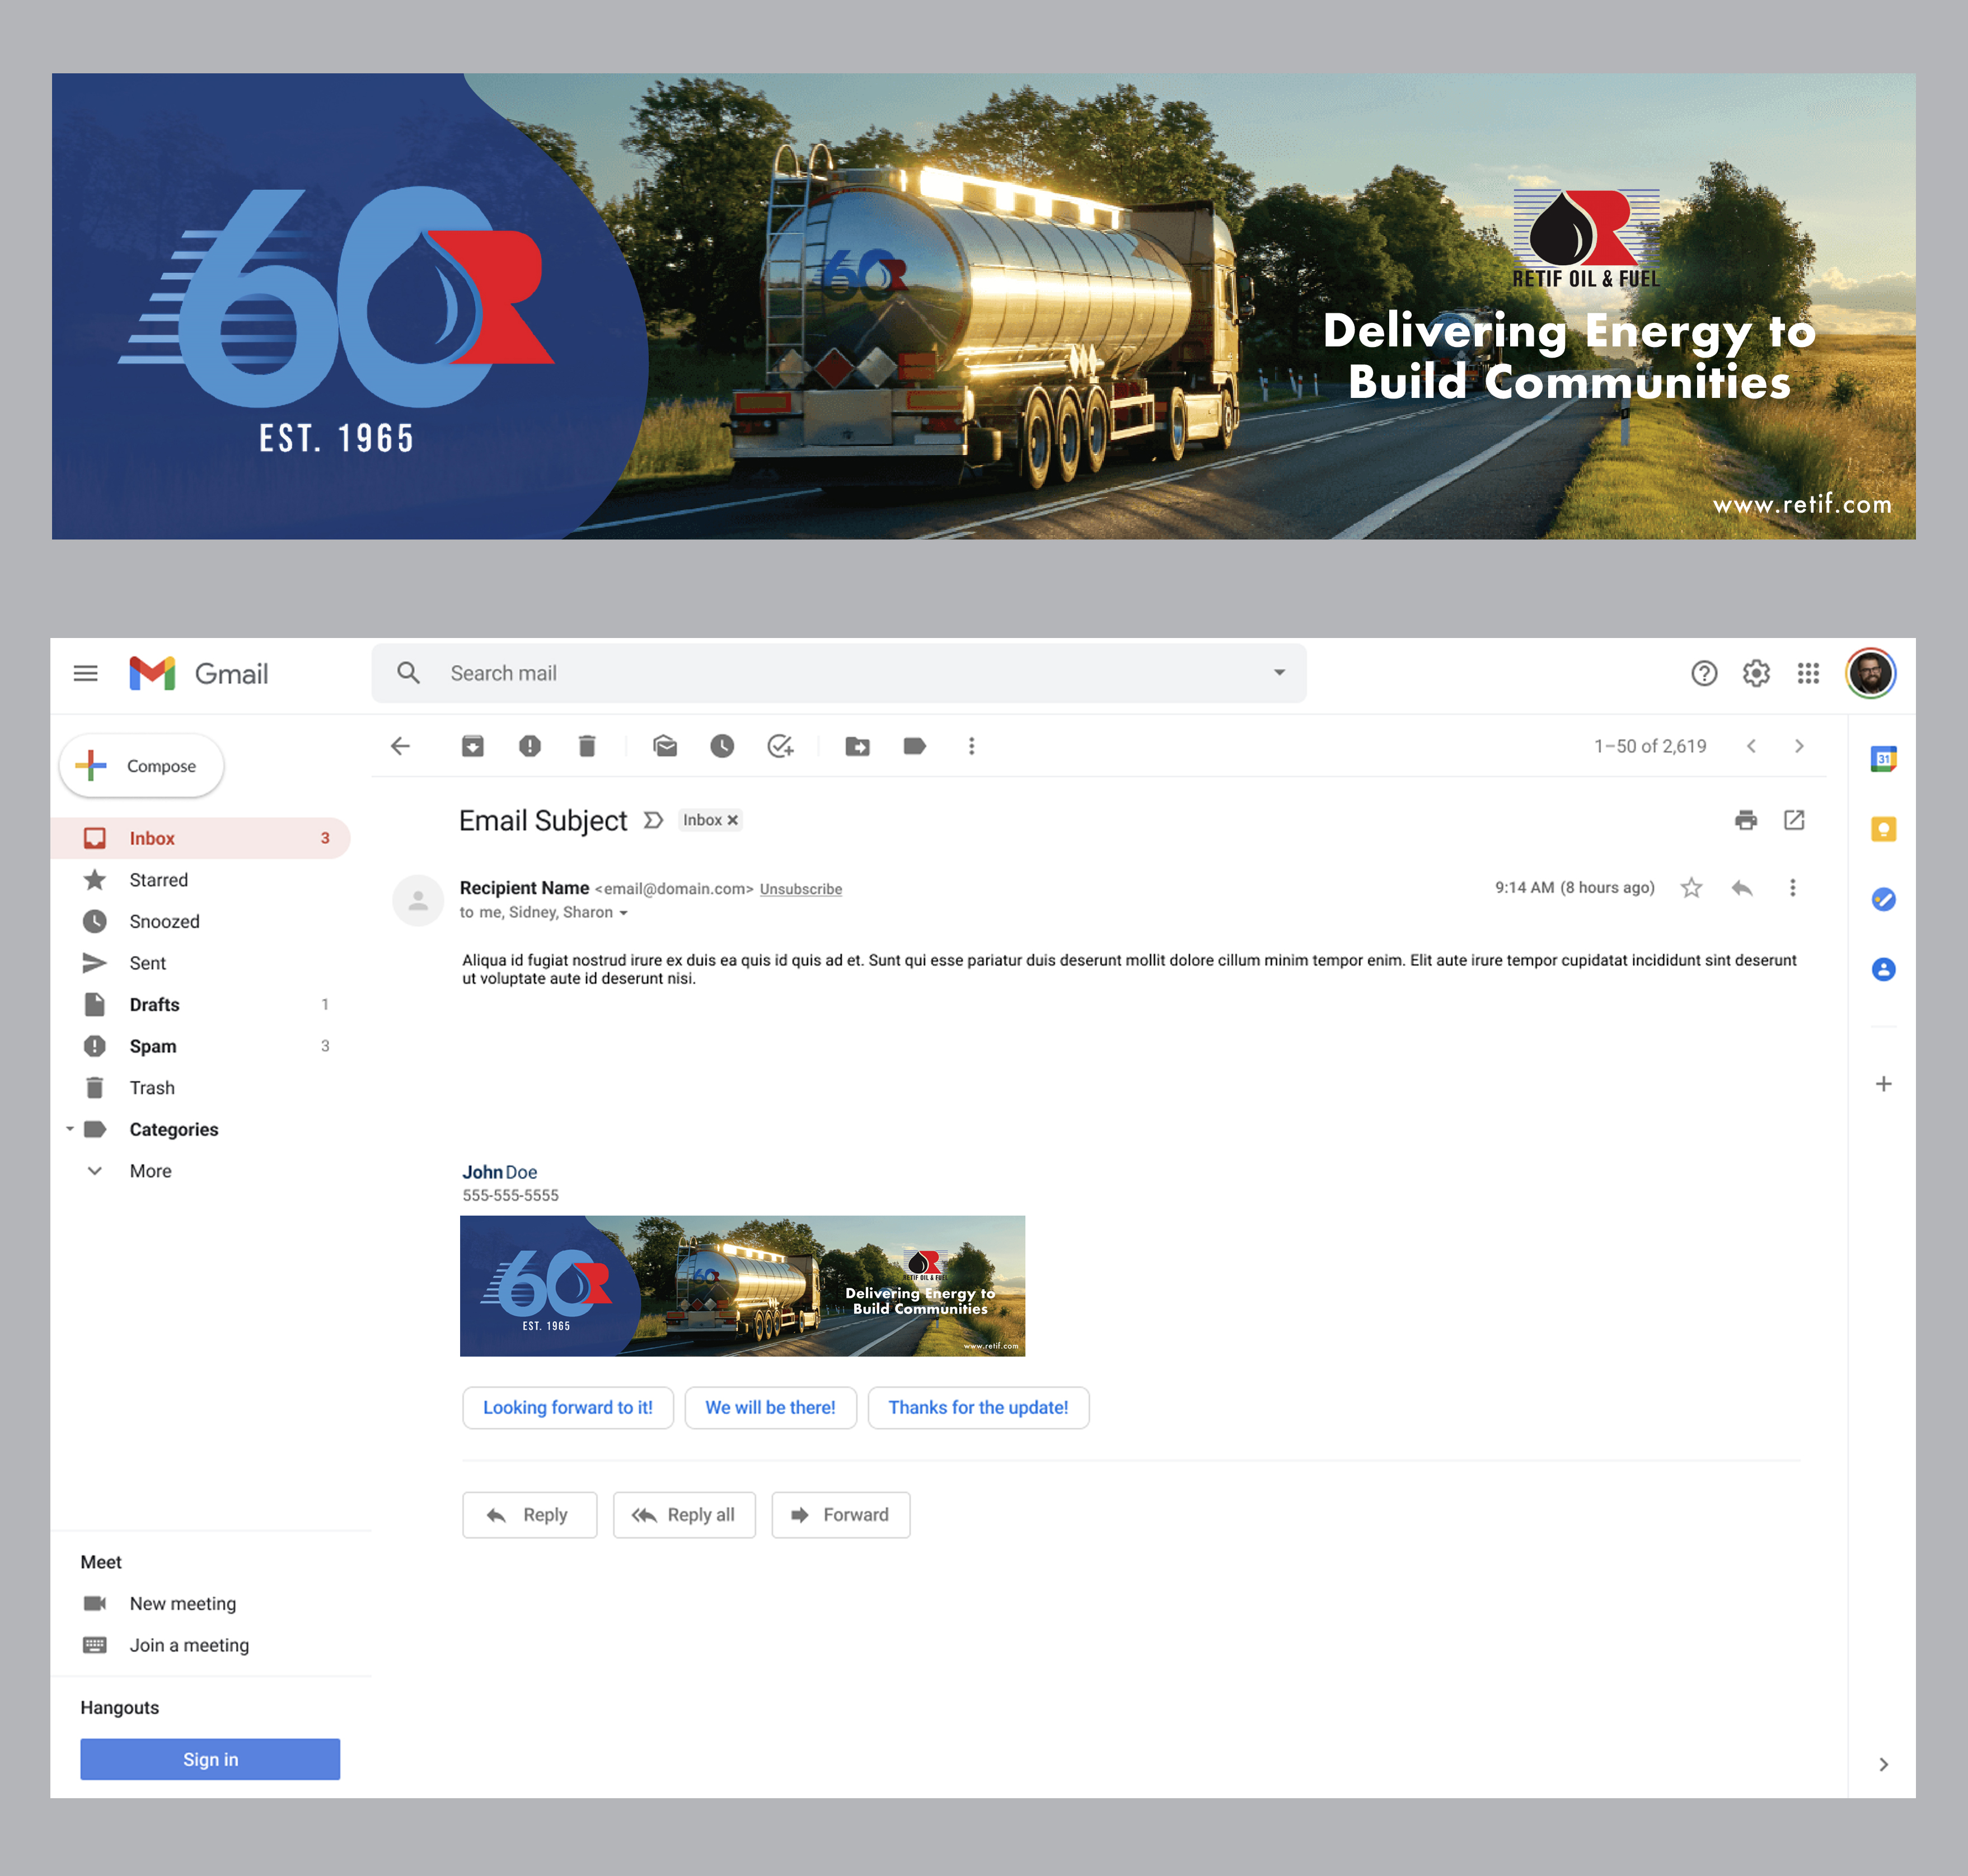Open the Drafts folder
The height and width of the screenshot is (1876, 1968).
(154, 1005)
